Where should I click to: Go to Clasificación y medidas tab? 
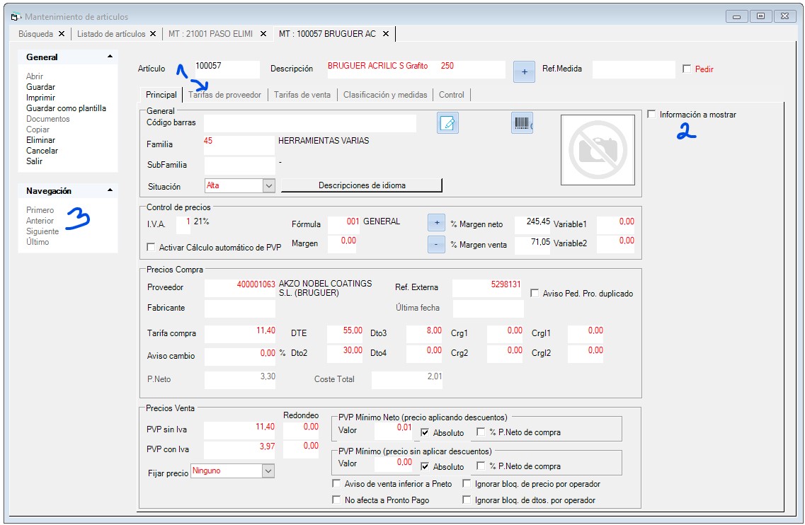[385, 95]
